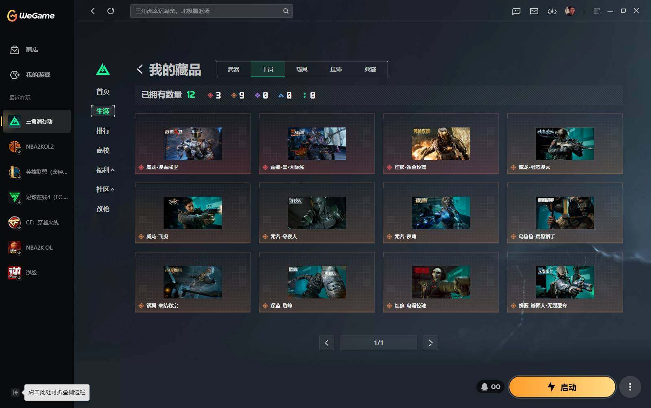The height and width of the screenshot is (408, 651).
Task: Refresh the page with the reload icon
Action: [111, 11]
